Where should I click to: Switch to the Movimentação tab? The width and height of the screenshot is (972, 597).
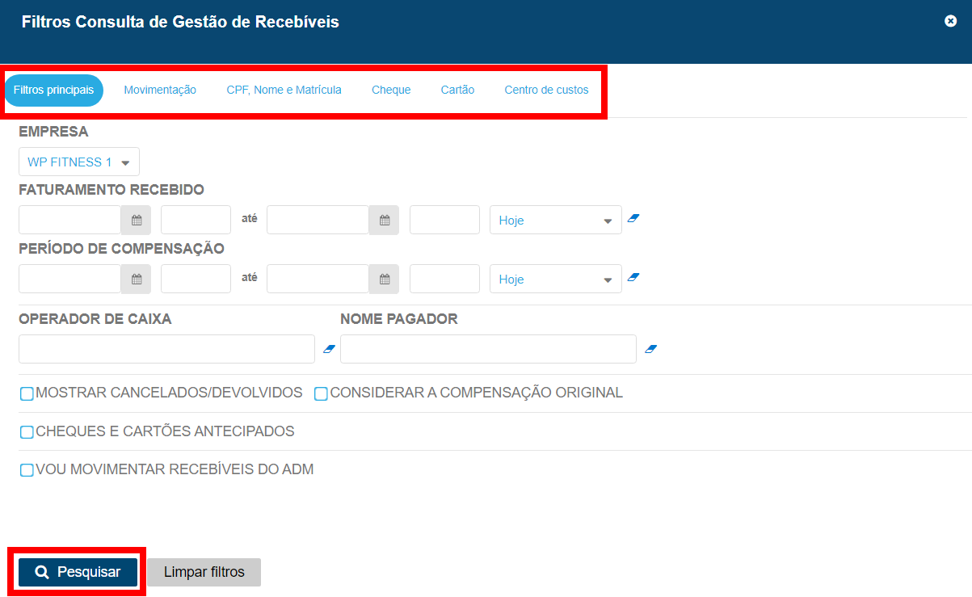(160, 90)
